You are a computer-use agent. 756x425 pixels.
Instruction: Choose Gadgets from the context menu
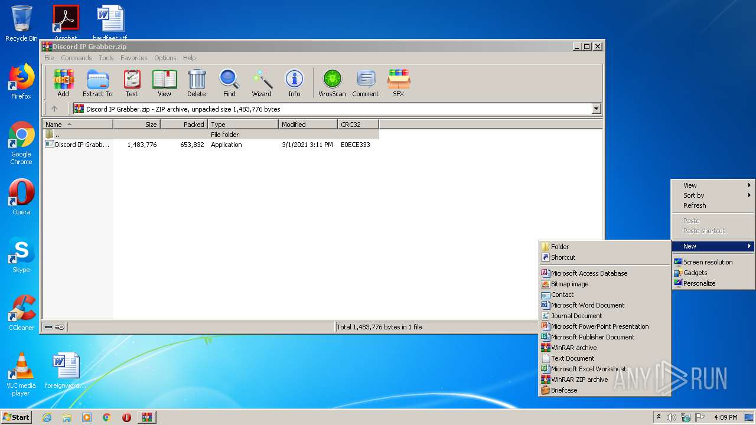713,273
